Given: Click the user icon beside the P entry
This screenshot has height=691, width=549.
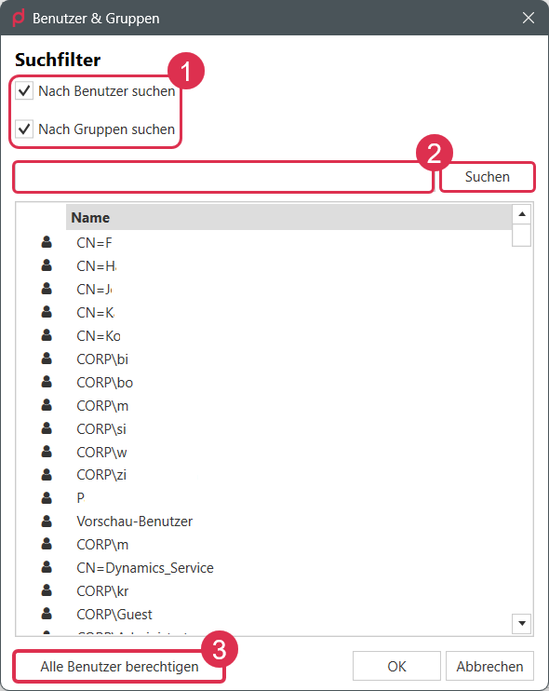Looking at the screenshot, I should (47, 498).
